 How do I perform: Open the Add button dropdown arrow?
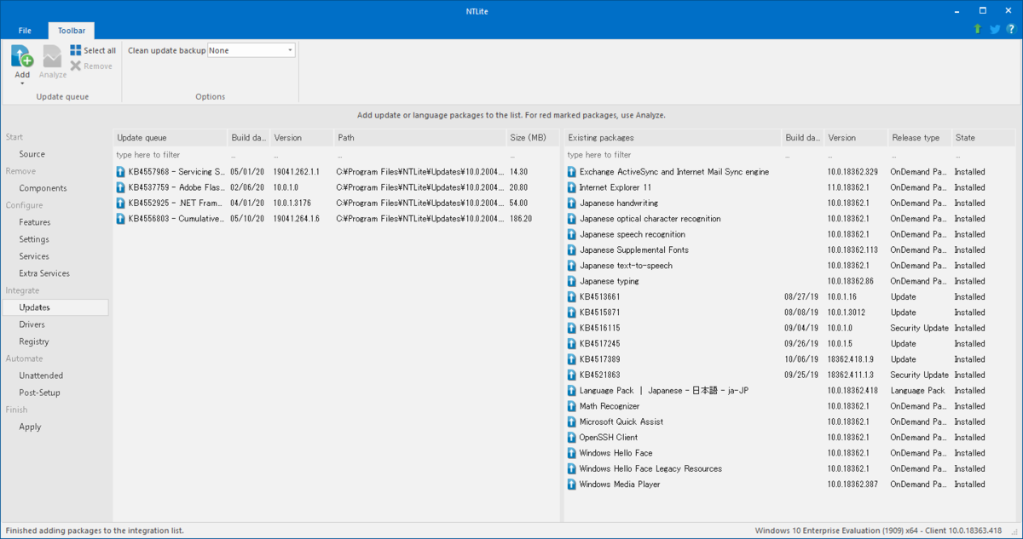(x=22, y=83)
